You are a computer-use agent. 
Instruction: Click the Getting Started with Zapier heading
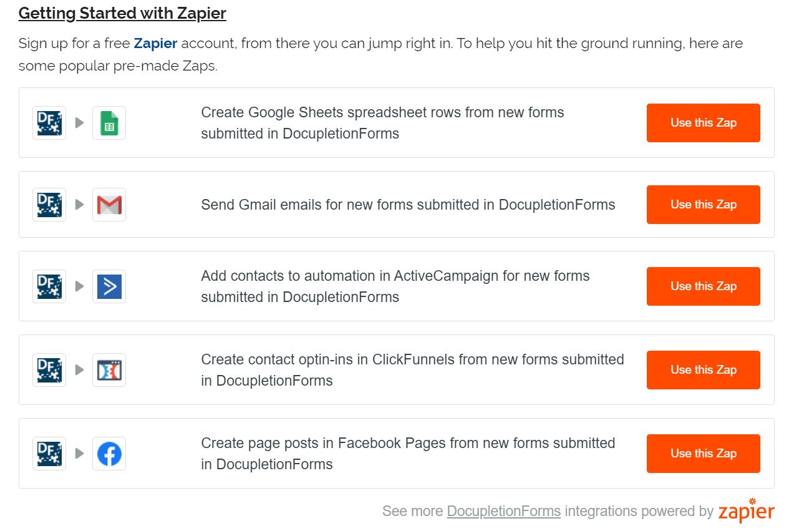pyautogui.click(x=122, y=12)
